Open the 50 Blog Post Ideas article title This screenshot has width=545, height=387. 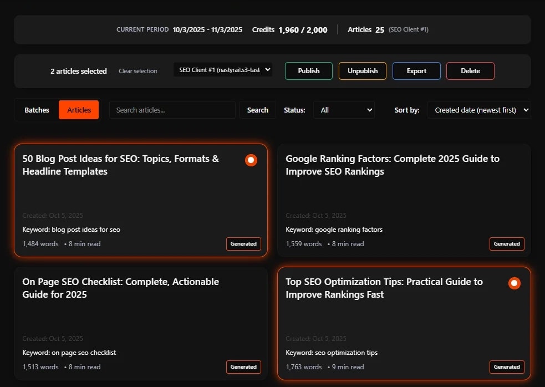(x=121, y=165)
